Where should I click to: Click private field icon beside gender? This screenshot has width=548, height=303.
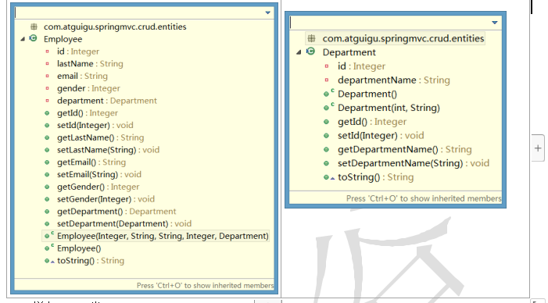point(47,88)
